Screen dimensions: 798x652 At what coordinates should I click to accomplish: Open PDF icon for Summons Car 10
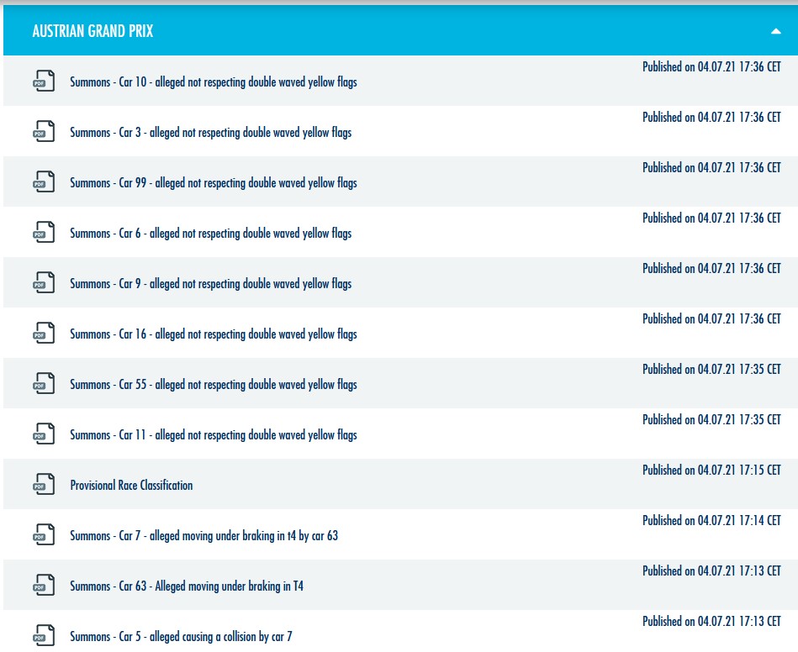pyautogui.click(x=44, y=81)
